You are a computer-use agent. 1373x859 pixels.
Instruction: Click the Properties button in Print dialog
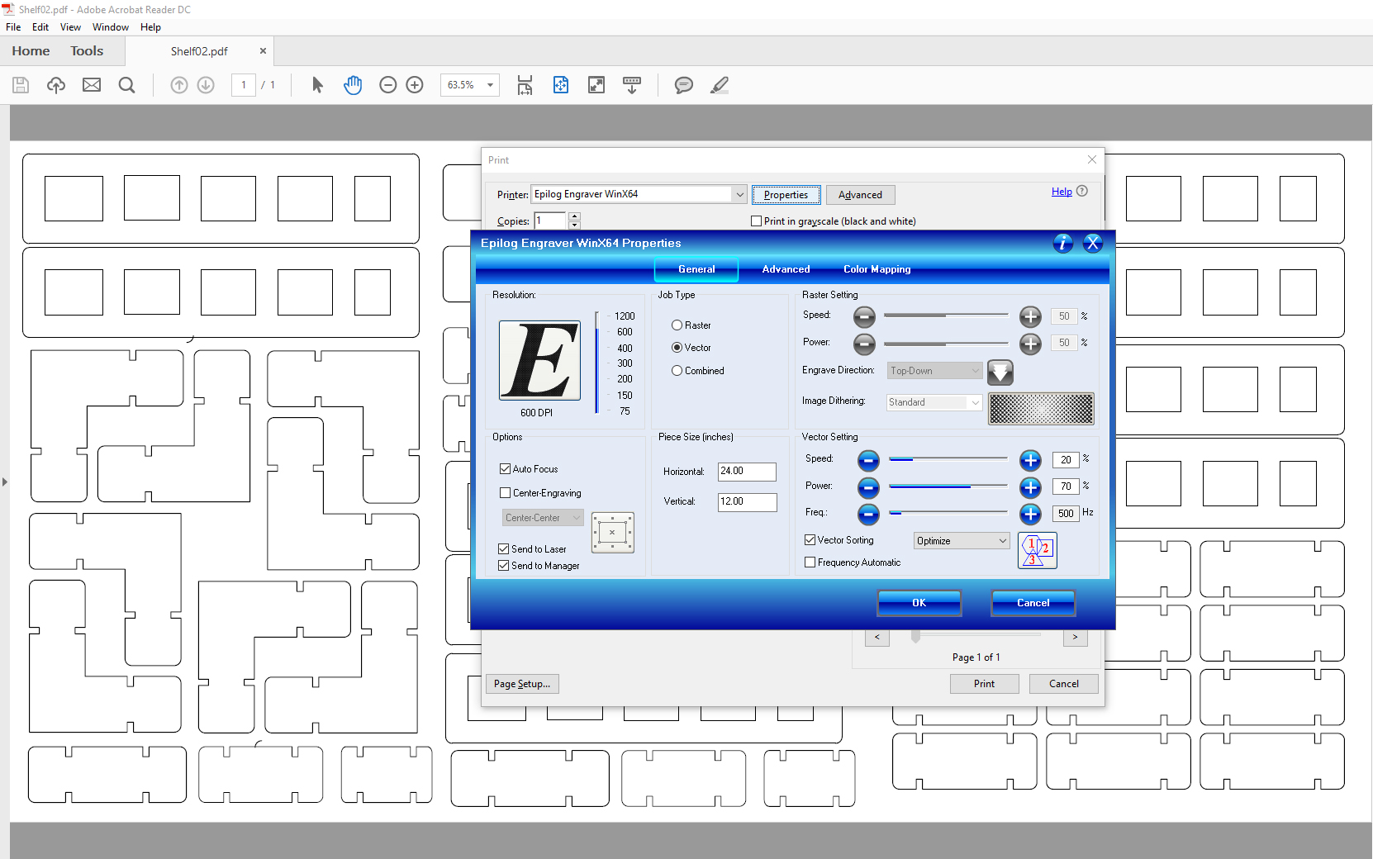[x=786, y=195]
